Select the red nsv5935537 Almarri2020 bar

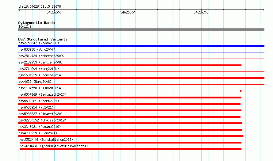coord(129,117)
